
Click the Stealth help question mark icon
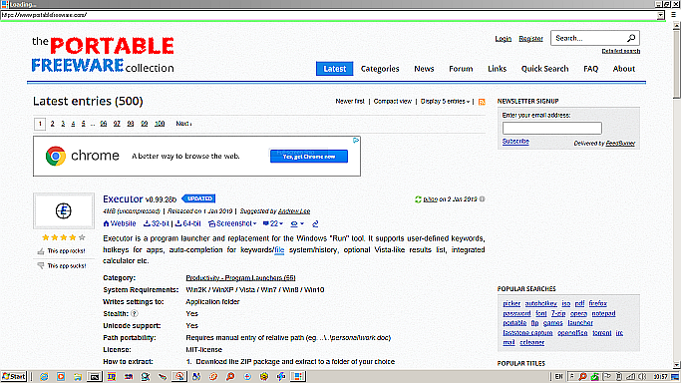(x=135, y=313)
